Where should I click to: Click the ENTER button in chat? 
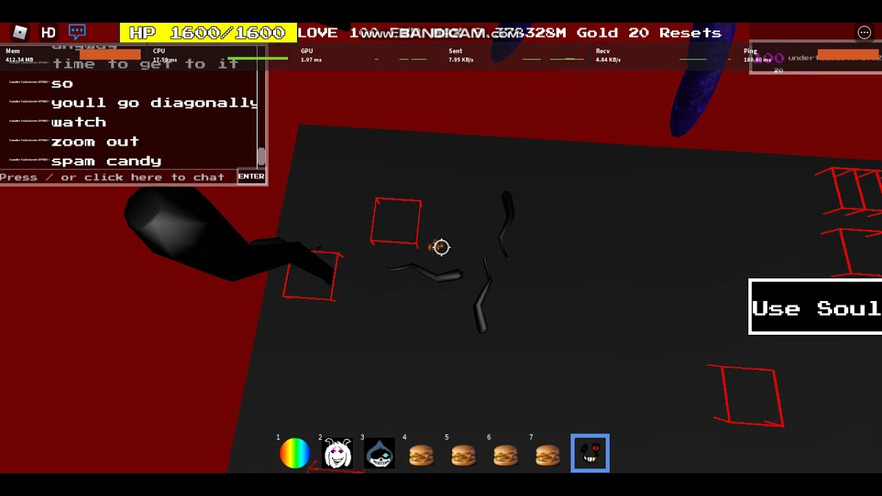pyautogui.click(x=251, y=176)
